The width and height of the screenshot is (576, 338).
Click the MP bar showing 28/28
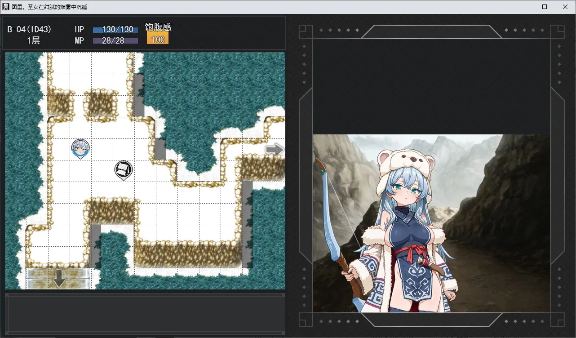click(115, 41)
